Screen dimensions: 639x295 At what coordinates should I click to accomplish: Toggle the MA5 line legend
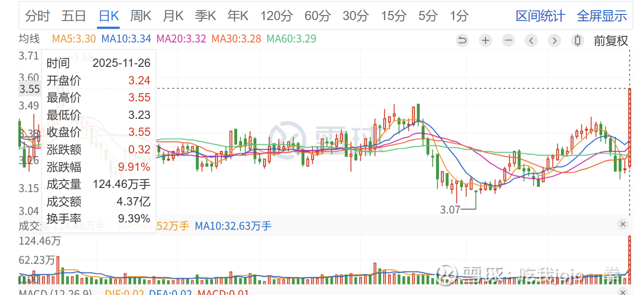(x=74, y=39)
